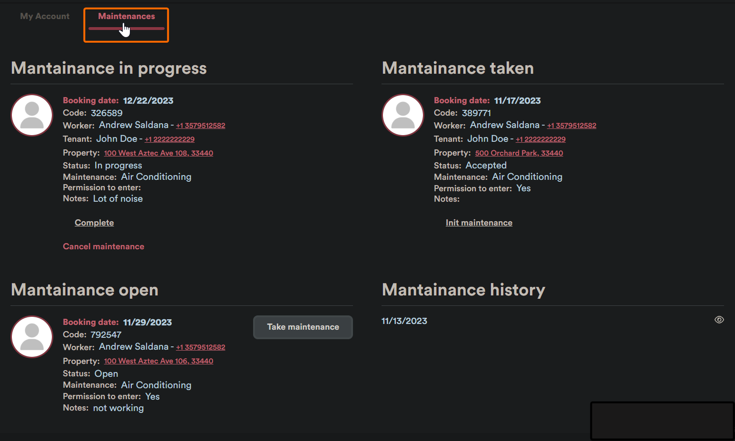Screen dimensions: 735x441
Task: Open property 500 Orchard Park link
Action: (519, 153)
